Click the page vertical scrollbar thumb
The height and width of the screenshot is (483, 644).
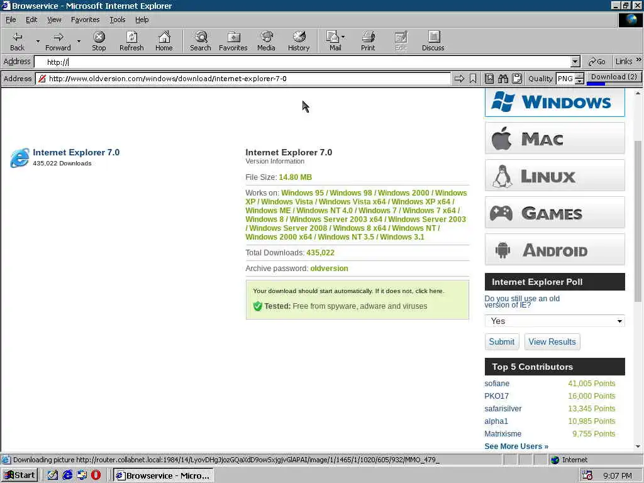click(x=638, y=221)
